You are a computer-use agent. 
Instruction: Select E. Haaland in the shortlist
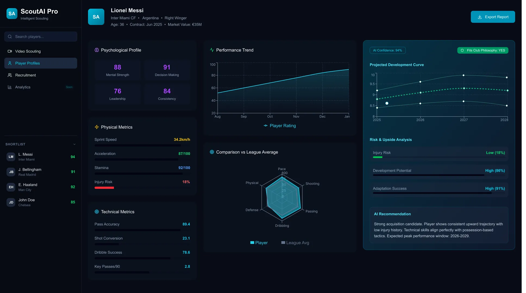[41, 187]
